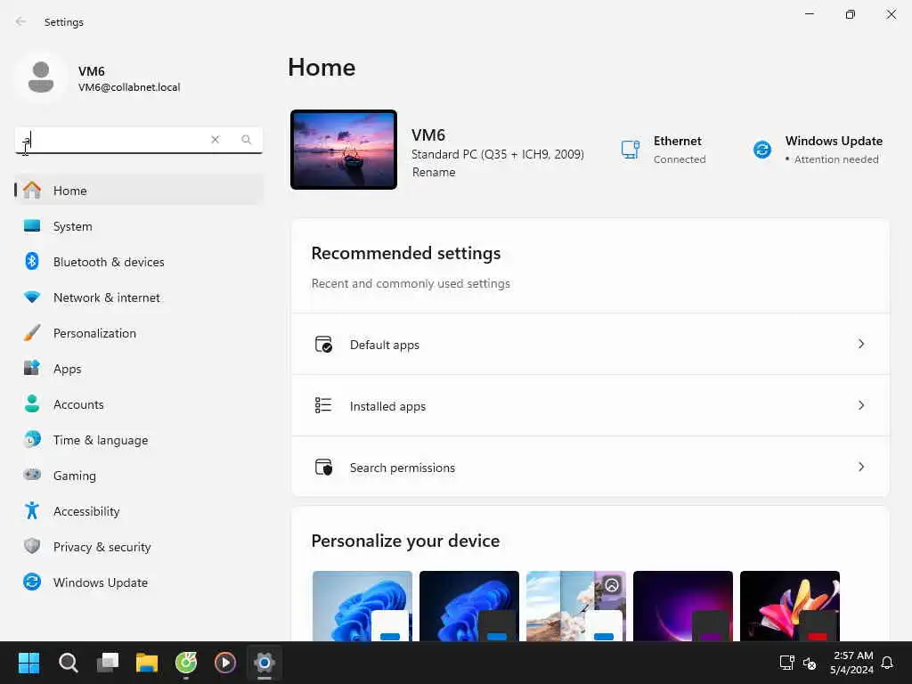This screenshot has height=684, width=912.
Task: Click the Time & language globe icon
Action: [32, 439]
